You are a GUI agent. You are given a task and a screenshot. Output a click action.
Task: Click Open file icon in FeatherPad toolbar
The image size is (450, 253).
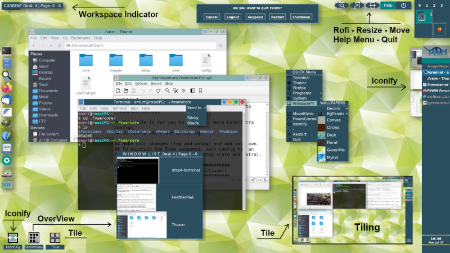coord(125,91)
